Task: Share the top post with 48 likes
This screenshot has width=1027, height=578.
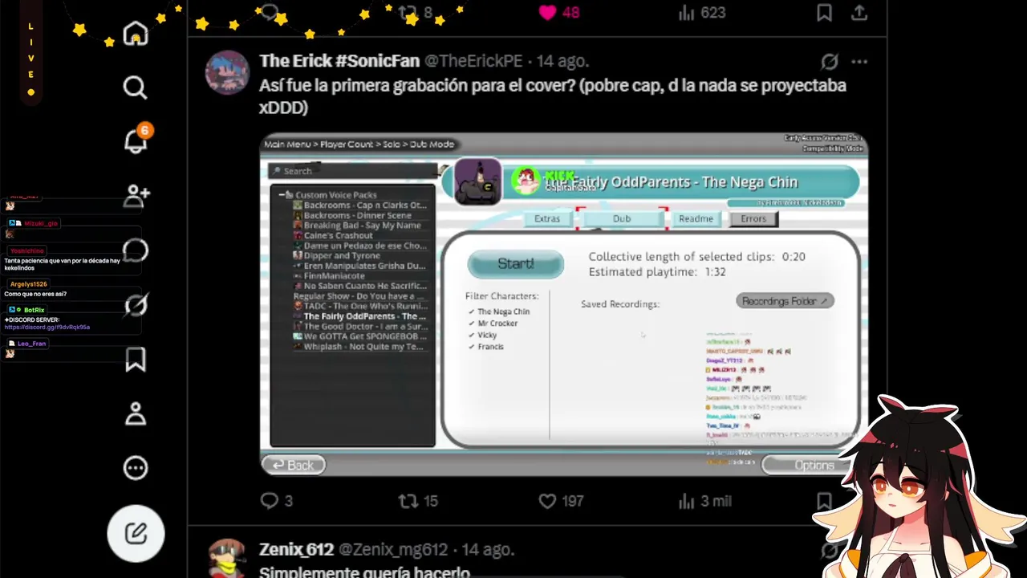Action: click(x=859, y=12)
